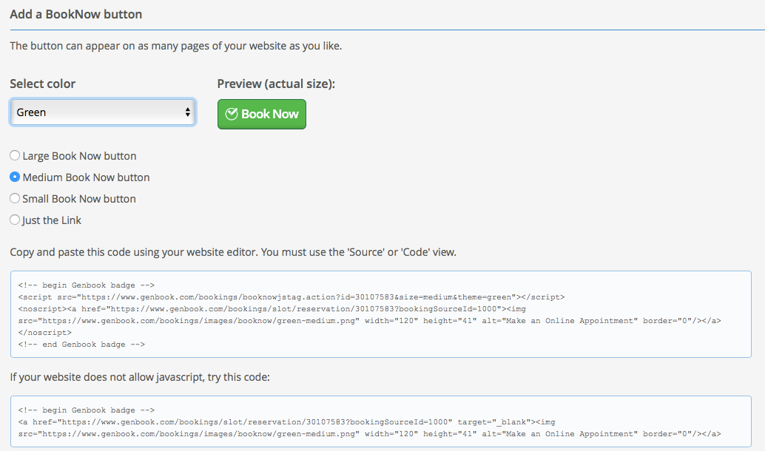The image size is (765, 451).
Task: Choose the Just the Link option
Action: [14, 220]
